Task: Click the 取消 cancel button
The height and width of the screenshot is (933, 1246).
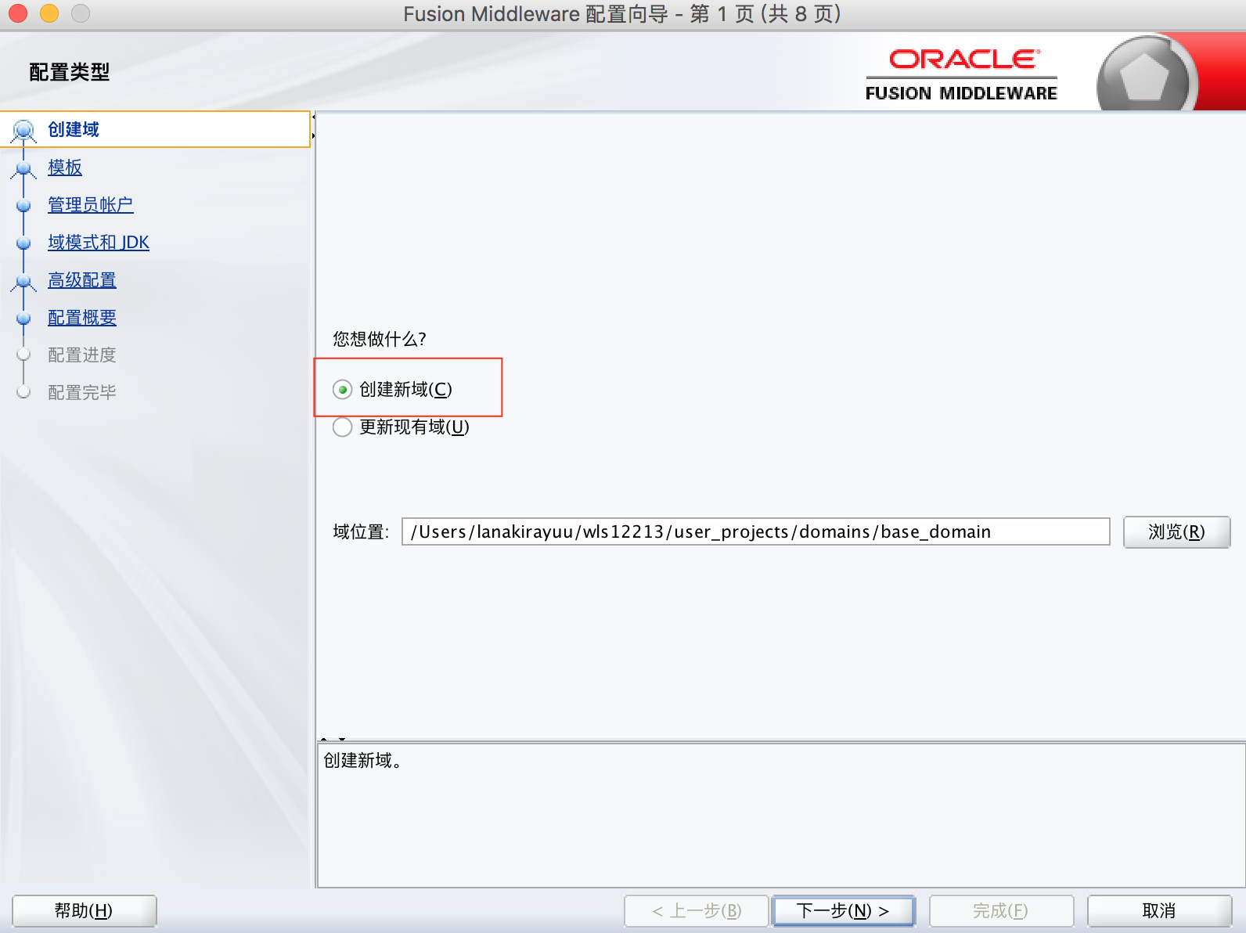Action: (1159, 911)
